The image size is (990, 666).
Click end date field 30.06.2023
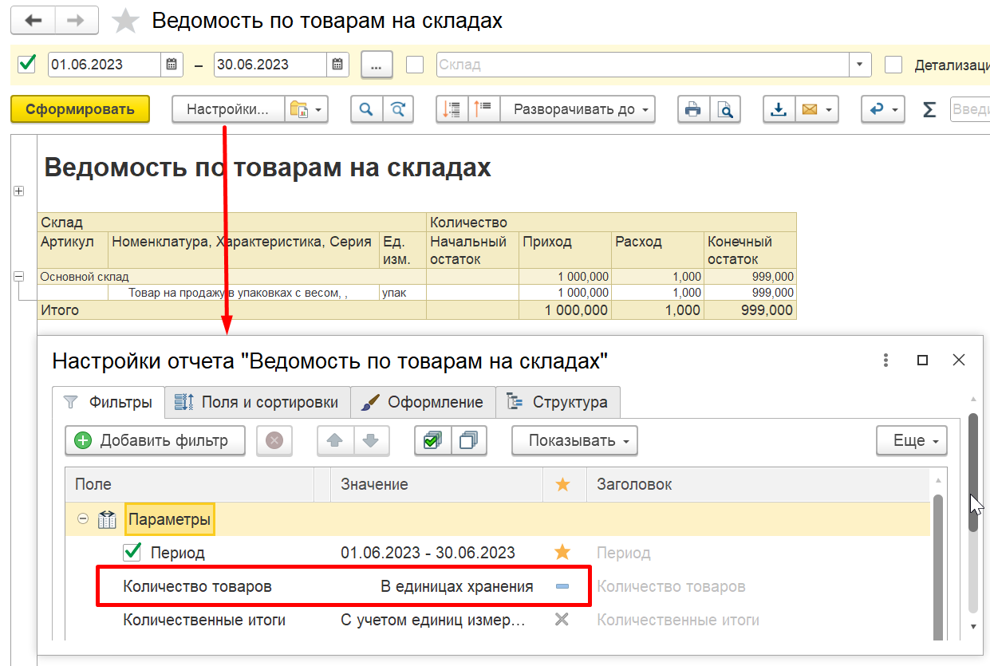tap(271, 65)
